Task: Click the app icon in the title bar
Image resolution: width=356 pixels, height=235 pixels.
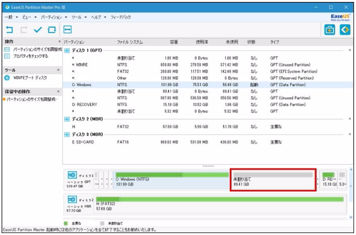Action: (7, 7)
